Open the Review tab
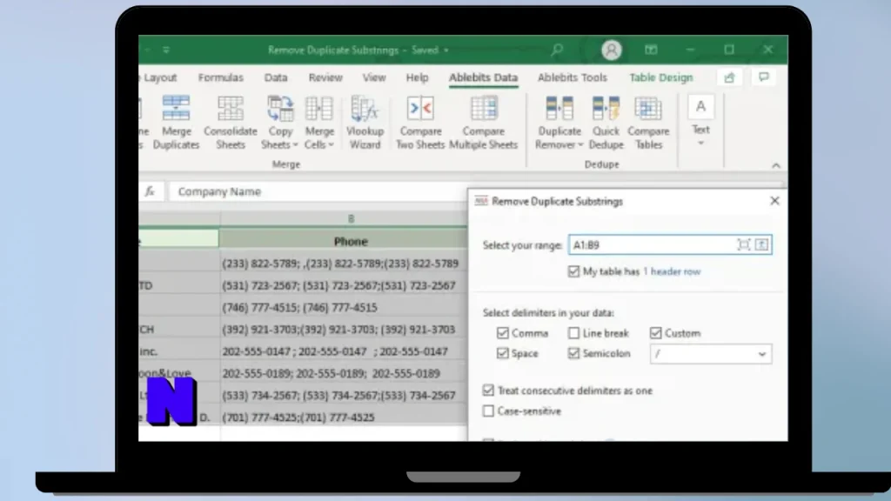Viewport: 891px width, 501px height. click(x=325, y=77)
